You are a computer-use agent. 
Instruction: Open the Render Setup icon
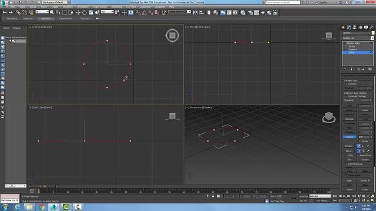click(250, 12)
